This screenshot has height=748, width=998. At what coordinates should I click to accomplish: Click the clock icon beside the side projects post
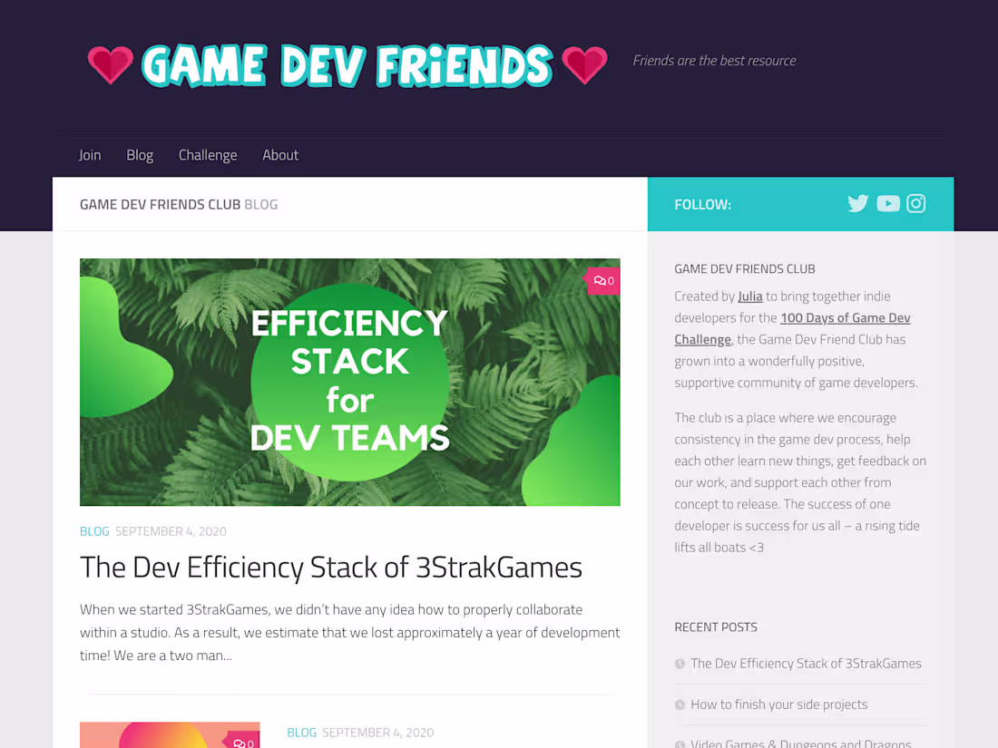pyautogui.click(x=680, y=704)
